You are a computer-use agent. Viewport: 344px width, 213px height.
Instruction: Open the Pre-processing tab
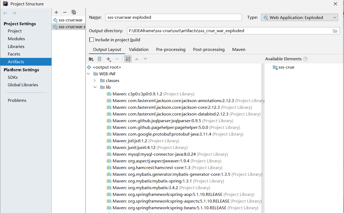(x=171, y=50)
